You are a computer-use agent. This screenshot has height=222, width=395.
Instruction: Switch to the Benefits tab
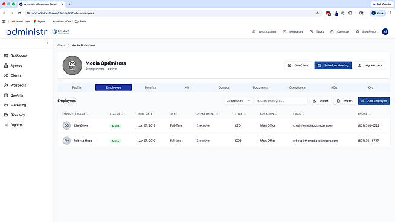(x=150, y=87)
